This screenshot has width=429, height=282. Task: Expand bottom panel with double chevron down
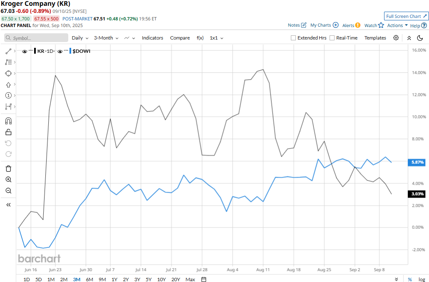point(396,279)
